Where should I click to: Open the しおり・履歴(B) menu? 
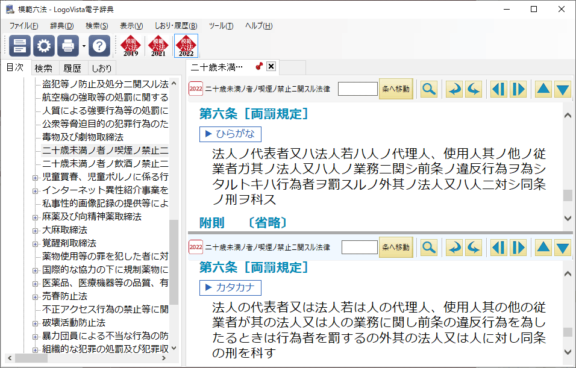pos(175,26)
